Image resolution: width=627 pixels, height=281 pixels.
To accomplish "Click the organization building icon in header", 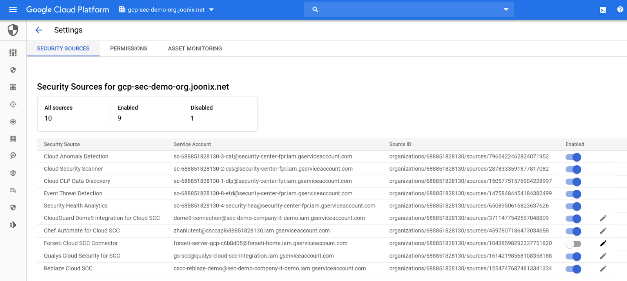I will coord(122,9).
